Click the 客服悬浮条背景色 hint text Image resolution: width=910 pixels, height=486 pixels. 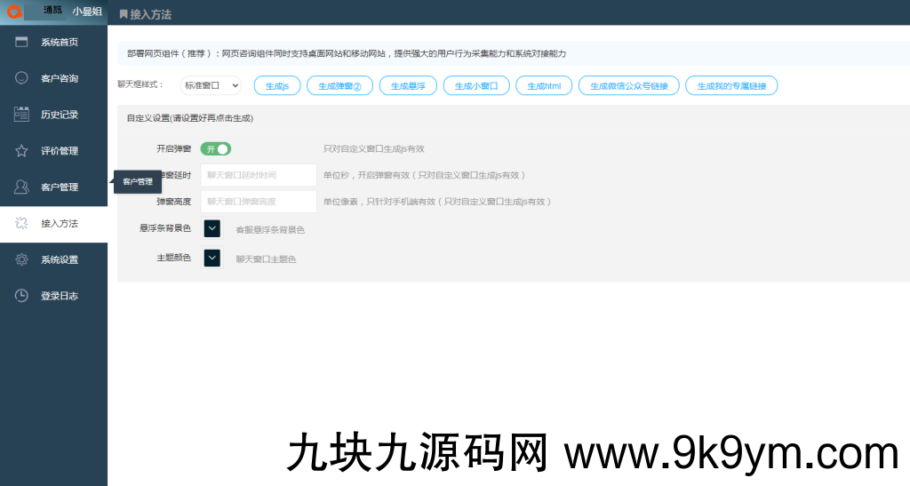pyautogui.click(x=270, y=230)
